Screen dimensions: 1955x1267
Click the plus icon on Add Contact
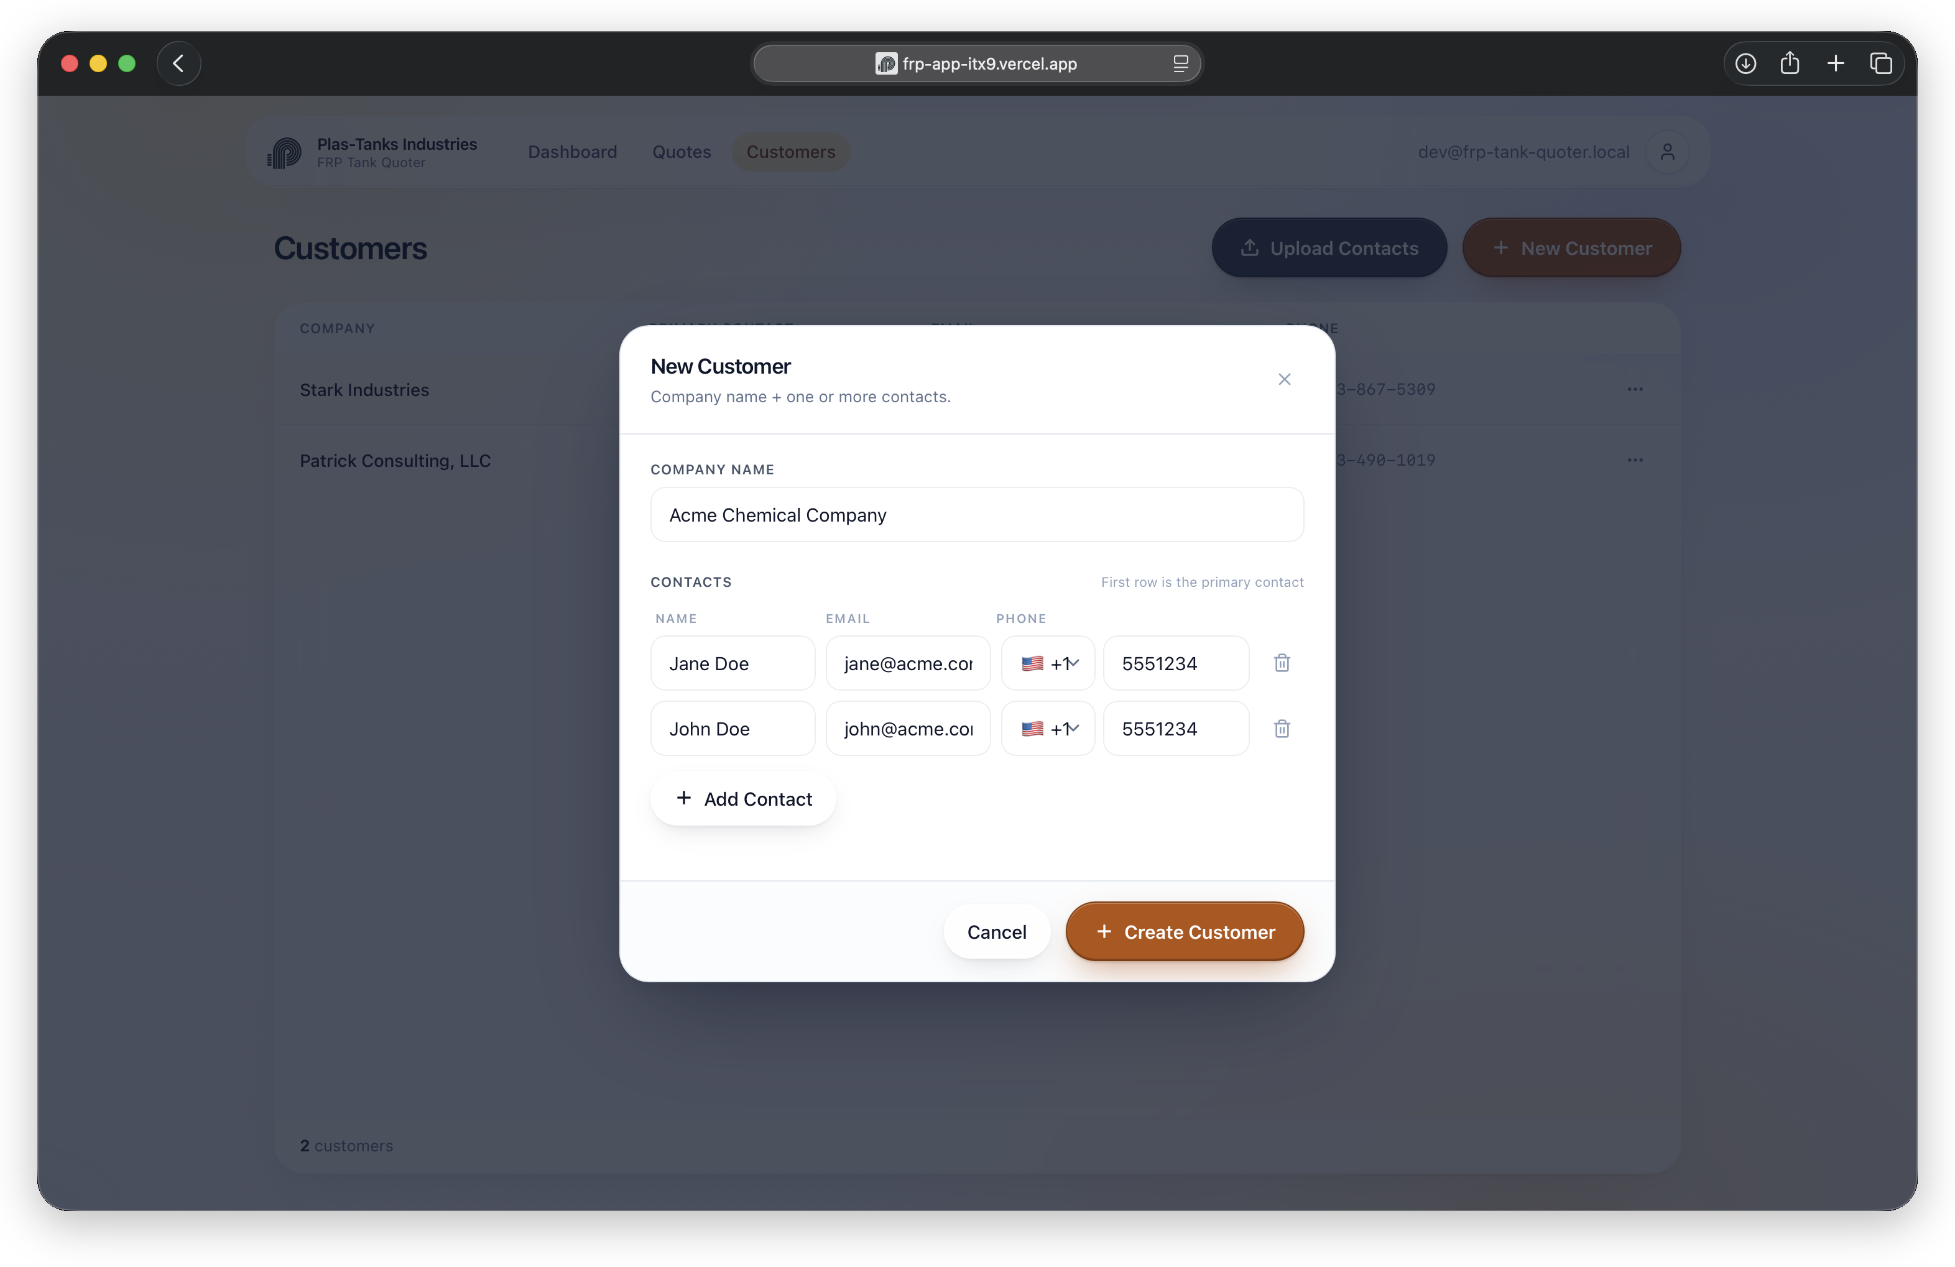click(x=683, y=798)
